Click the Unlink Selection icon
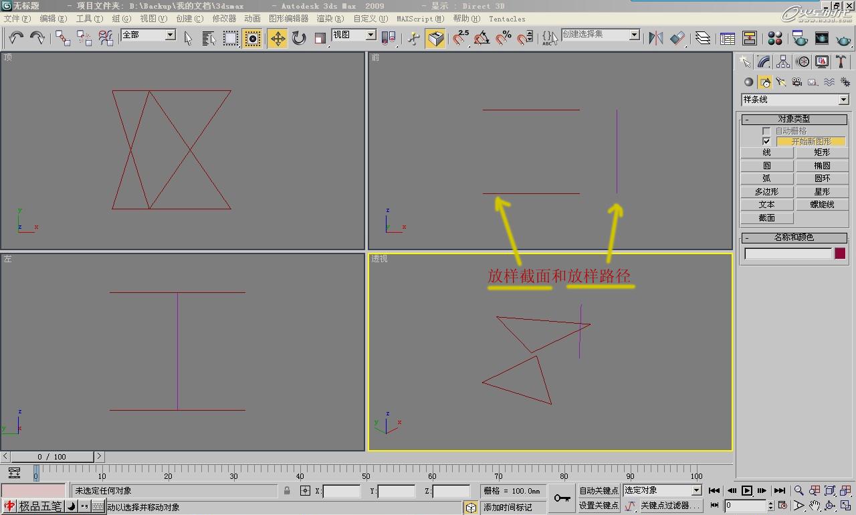The height and width of the screenshot is (515, 856). (84, 38)
